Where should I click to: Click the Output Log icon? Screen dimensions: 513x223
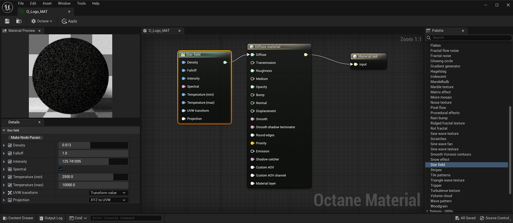41,218
